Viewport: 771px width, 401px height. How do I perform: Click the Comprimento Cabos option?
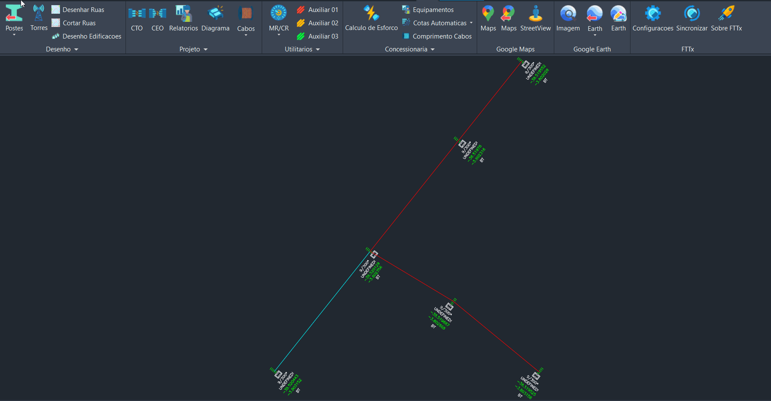click(x=437, y=36)
